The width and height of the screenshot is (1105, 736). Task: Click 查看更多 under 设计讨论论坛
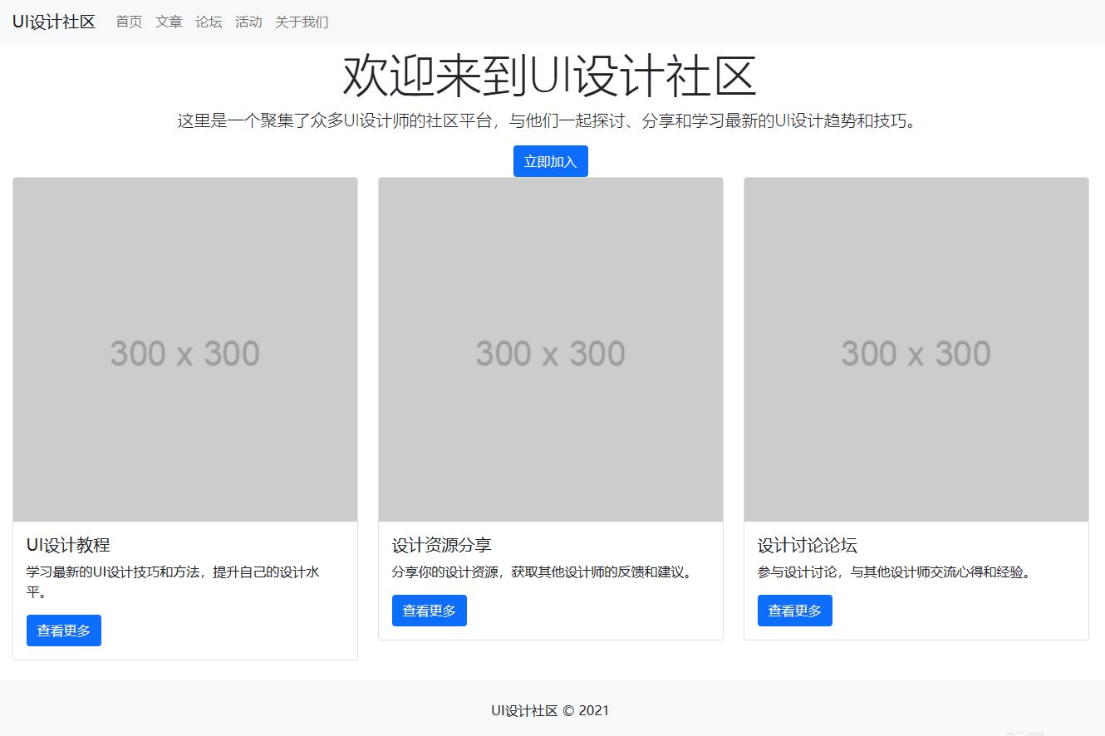click(x=794, y=610)
